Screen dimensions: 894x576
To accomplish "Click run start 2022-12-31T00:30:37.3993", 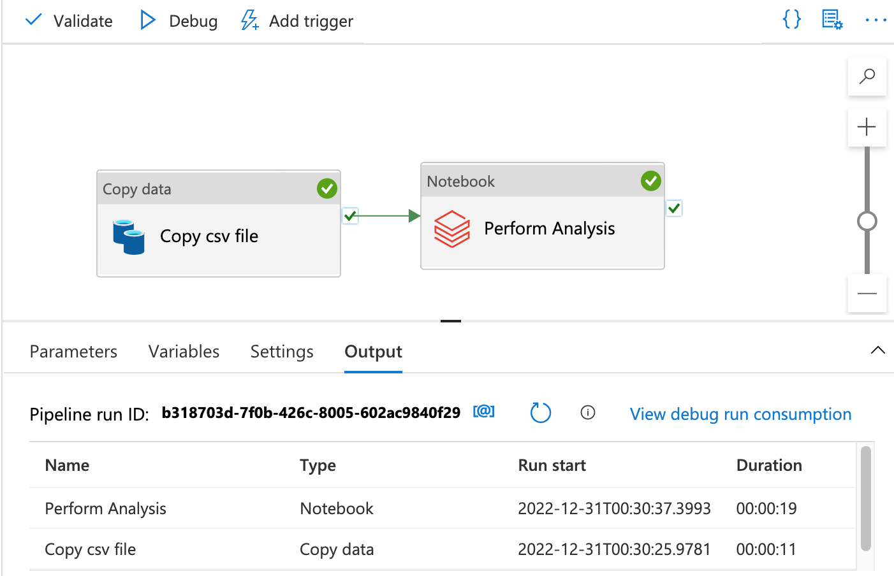I will (x=614, y=508).
